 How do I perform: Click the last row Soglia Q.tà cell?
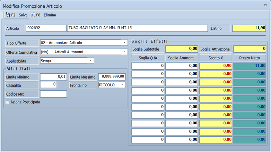[148, 140]
